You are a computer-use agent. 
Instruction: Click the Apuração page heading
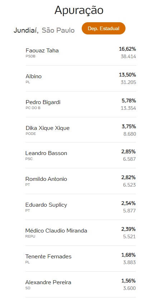79,11
